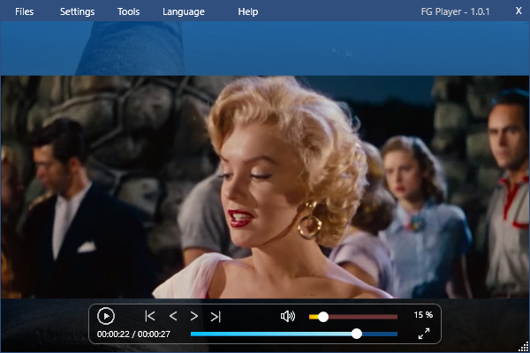This screenshot has height=353, width=530.
Task: Step forward with the right chevron icon
Action: (194, 316)
